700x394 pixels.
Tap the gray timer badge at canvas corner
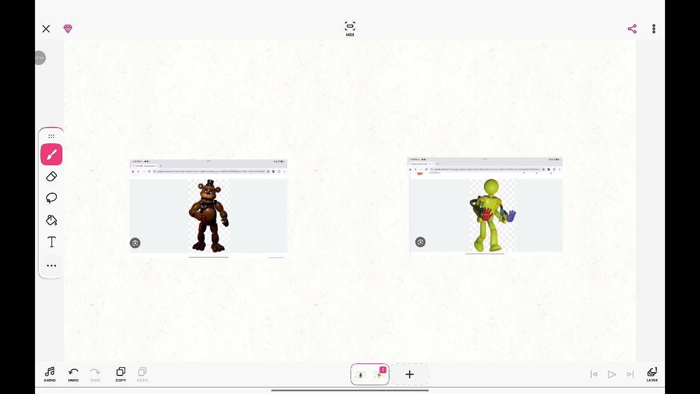[x=39, y=58]
